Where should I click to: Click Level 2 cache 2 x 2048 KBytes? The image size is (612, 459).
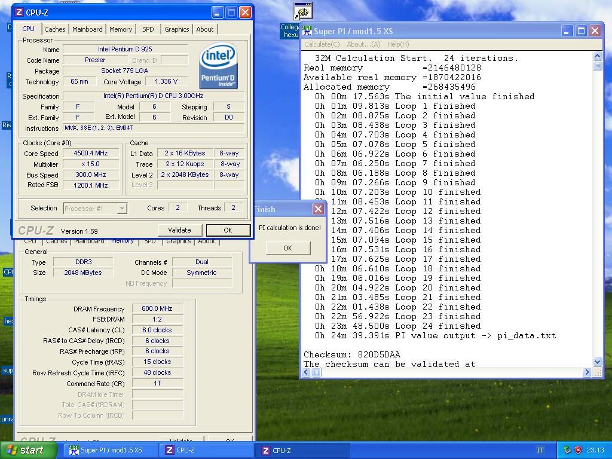coord(185,175)
